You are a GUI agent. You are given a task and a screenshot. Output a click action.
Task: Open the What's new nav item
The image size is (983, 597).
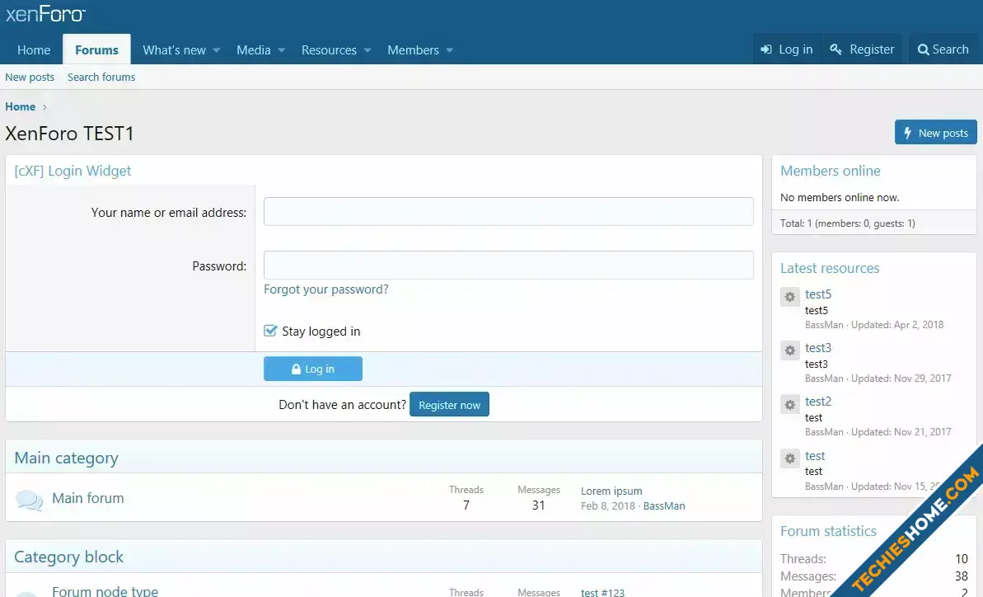point(175,50)
